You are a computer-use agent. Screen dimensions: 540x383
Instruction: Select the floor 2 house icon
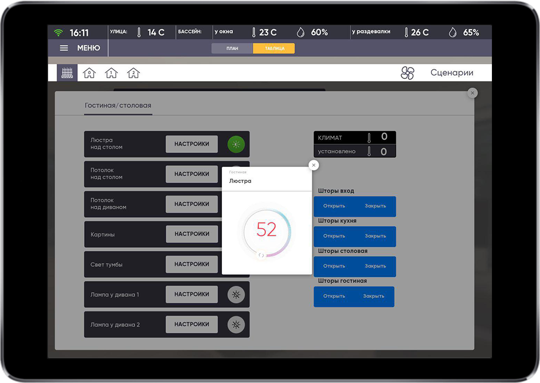coord(133,73)
